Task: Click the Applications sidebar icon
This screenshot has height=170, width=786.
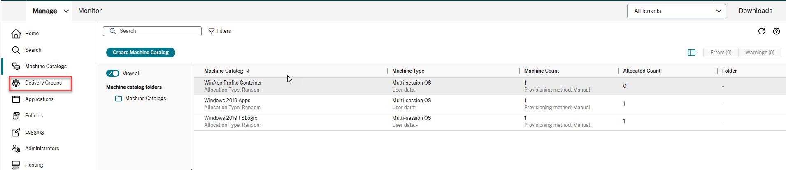Action: [x=16, y=99]
